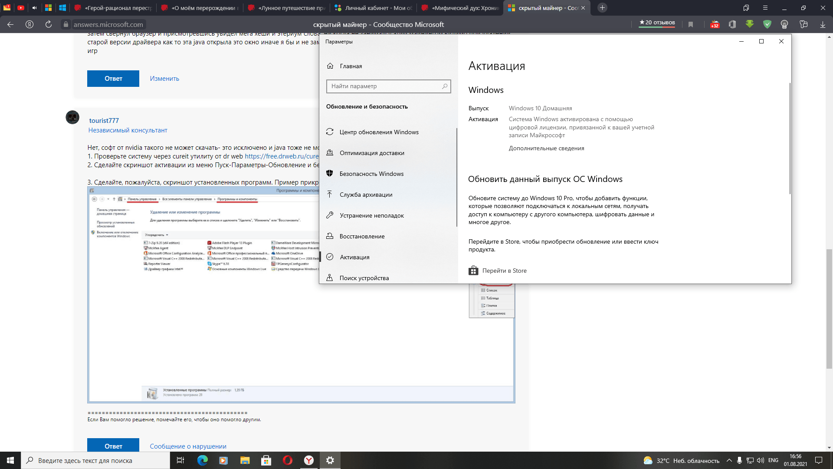Launch Microsoft Edge from taskbar
Viewport: 833px width, 469px height.
(202, 460)
